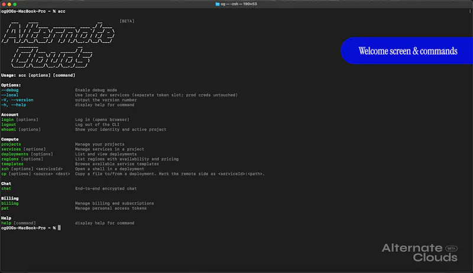Click the folder proxy icon in title bar
The height and width of the screenshot is (273, 473).
[x=217, y=4]
